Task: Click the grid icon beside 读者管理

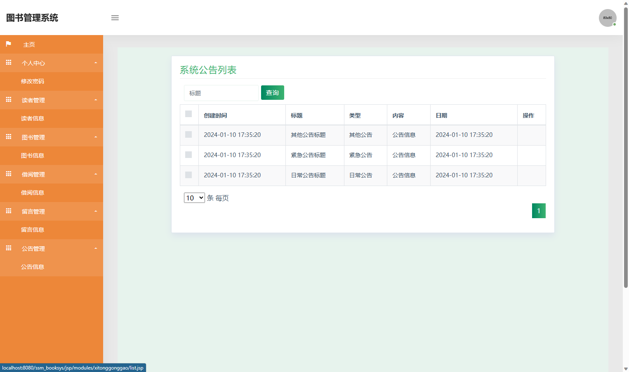Action: click(8, 100)
